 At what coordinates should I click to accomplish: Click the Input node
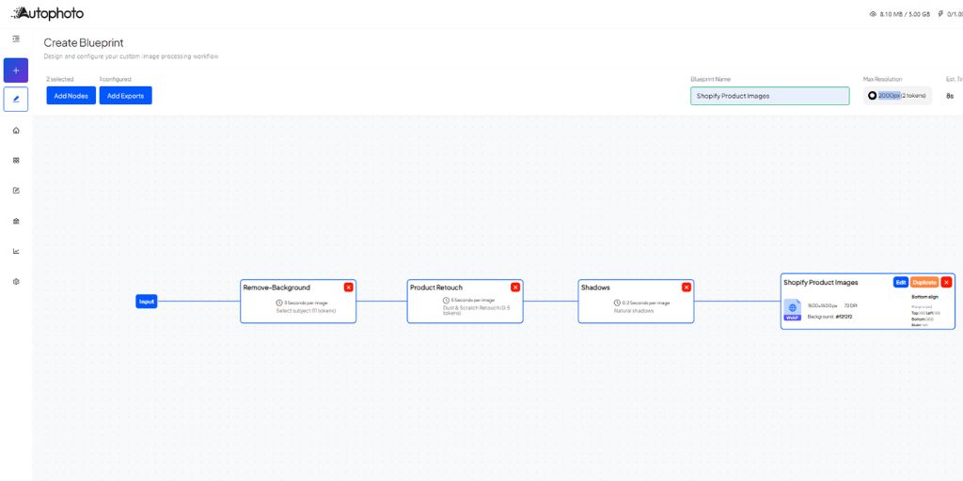tap(146, 302)
